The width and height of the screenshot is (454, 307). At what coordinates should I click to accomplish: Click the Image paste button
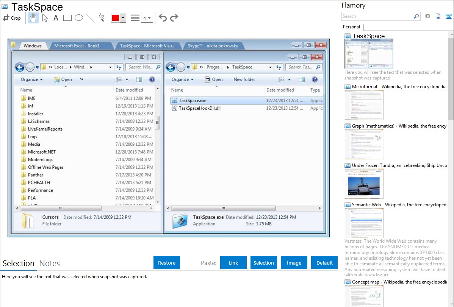point(294,263)
